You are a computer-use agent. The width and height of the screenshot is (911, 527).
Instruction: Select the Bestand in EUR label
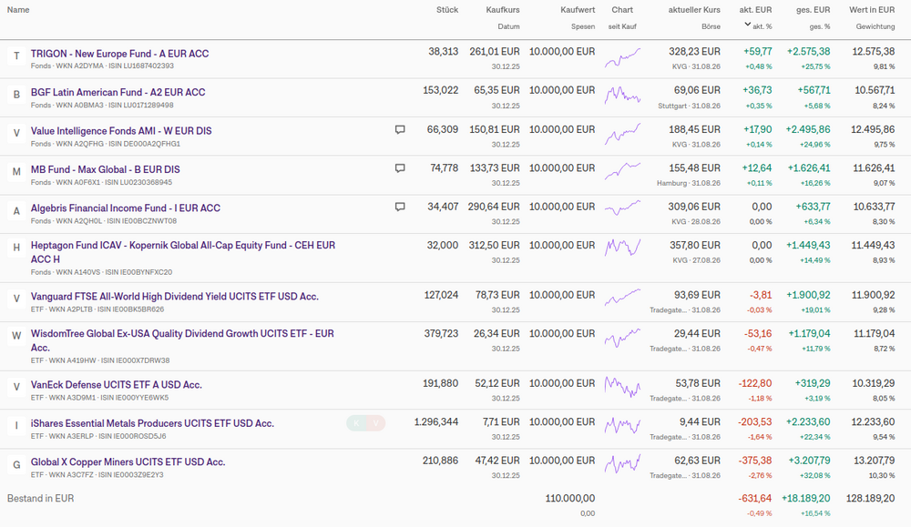41,498
